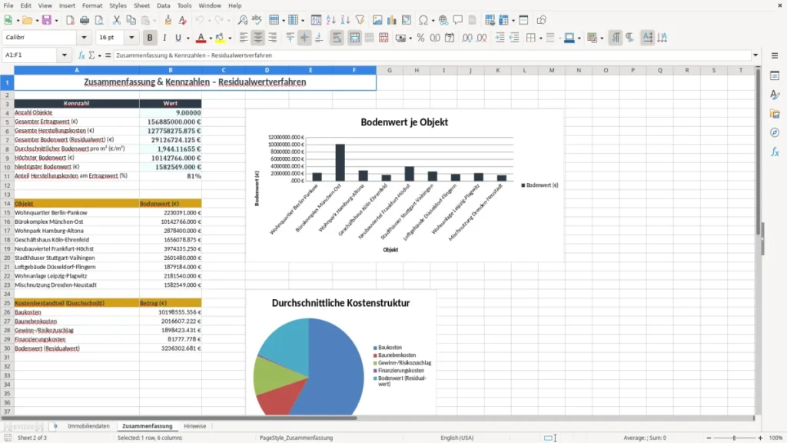Select column header G
This screenshot has width=787, height=443.
point(390,70)
